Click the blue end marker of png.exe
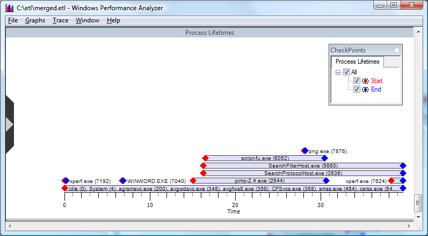Screen dimensions: 428x236 point(306,151)
